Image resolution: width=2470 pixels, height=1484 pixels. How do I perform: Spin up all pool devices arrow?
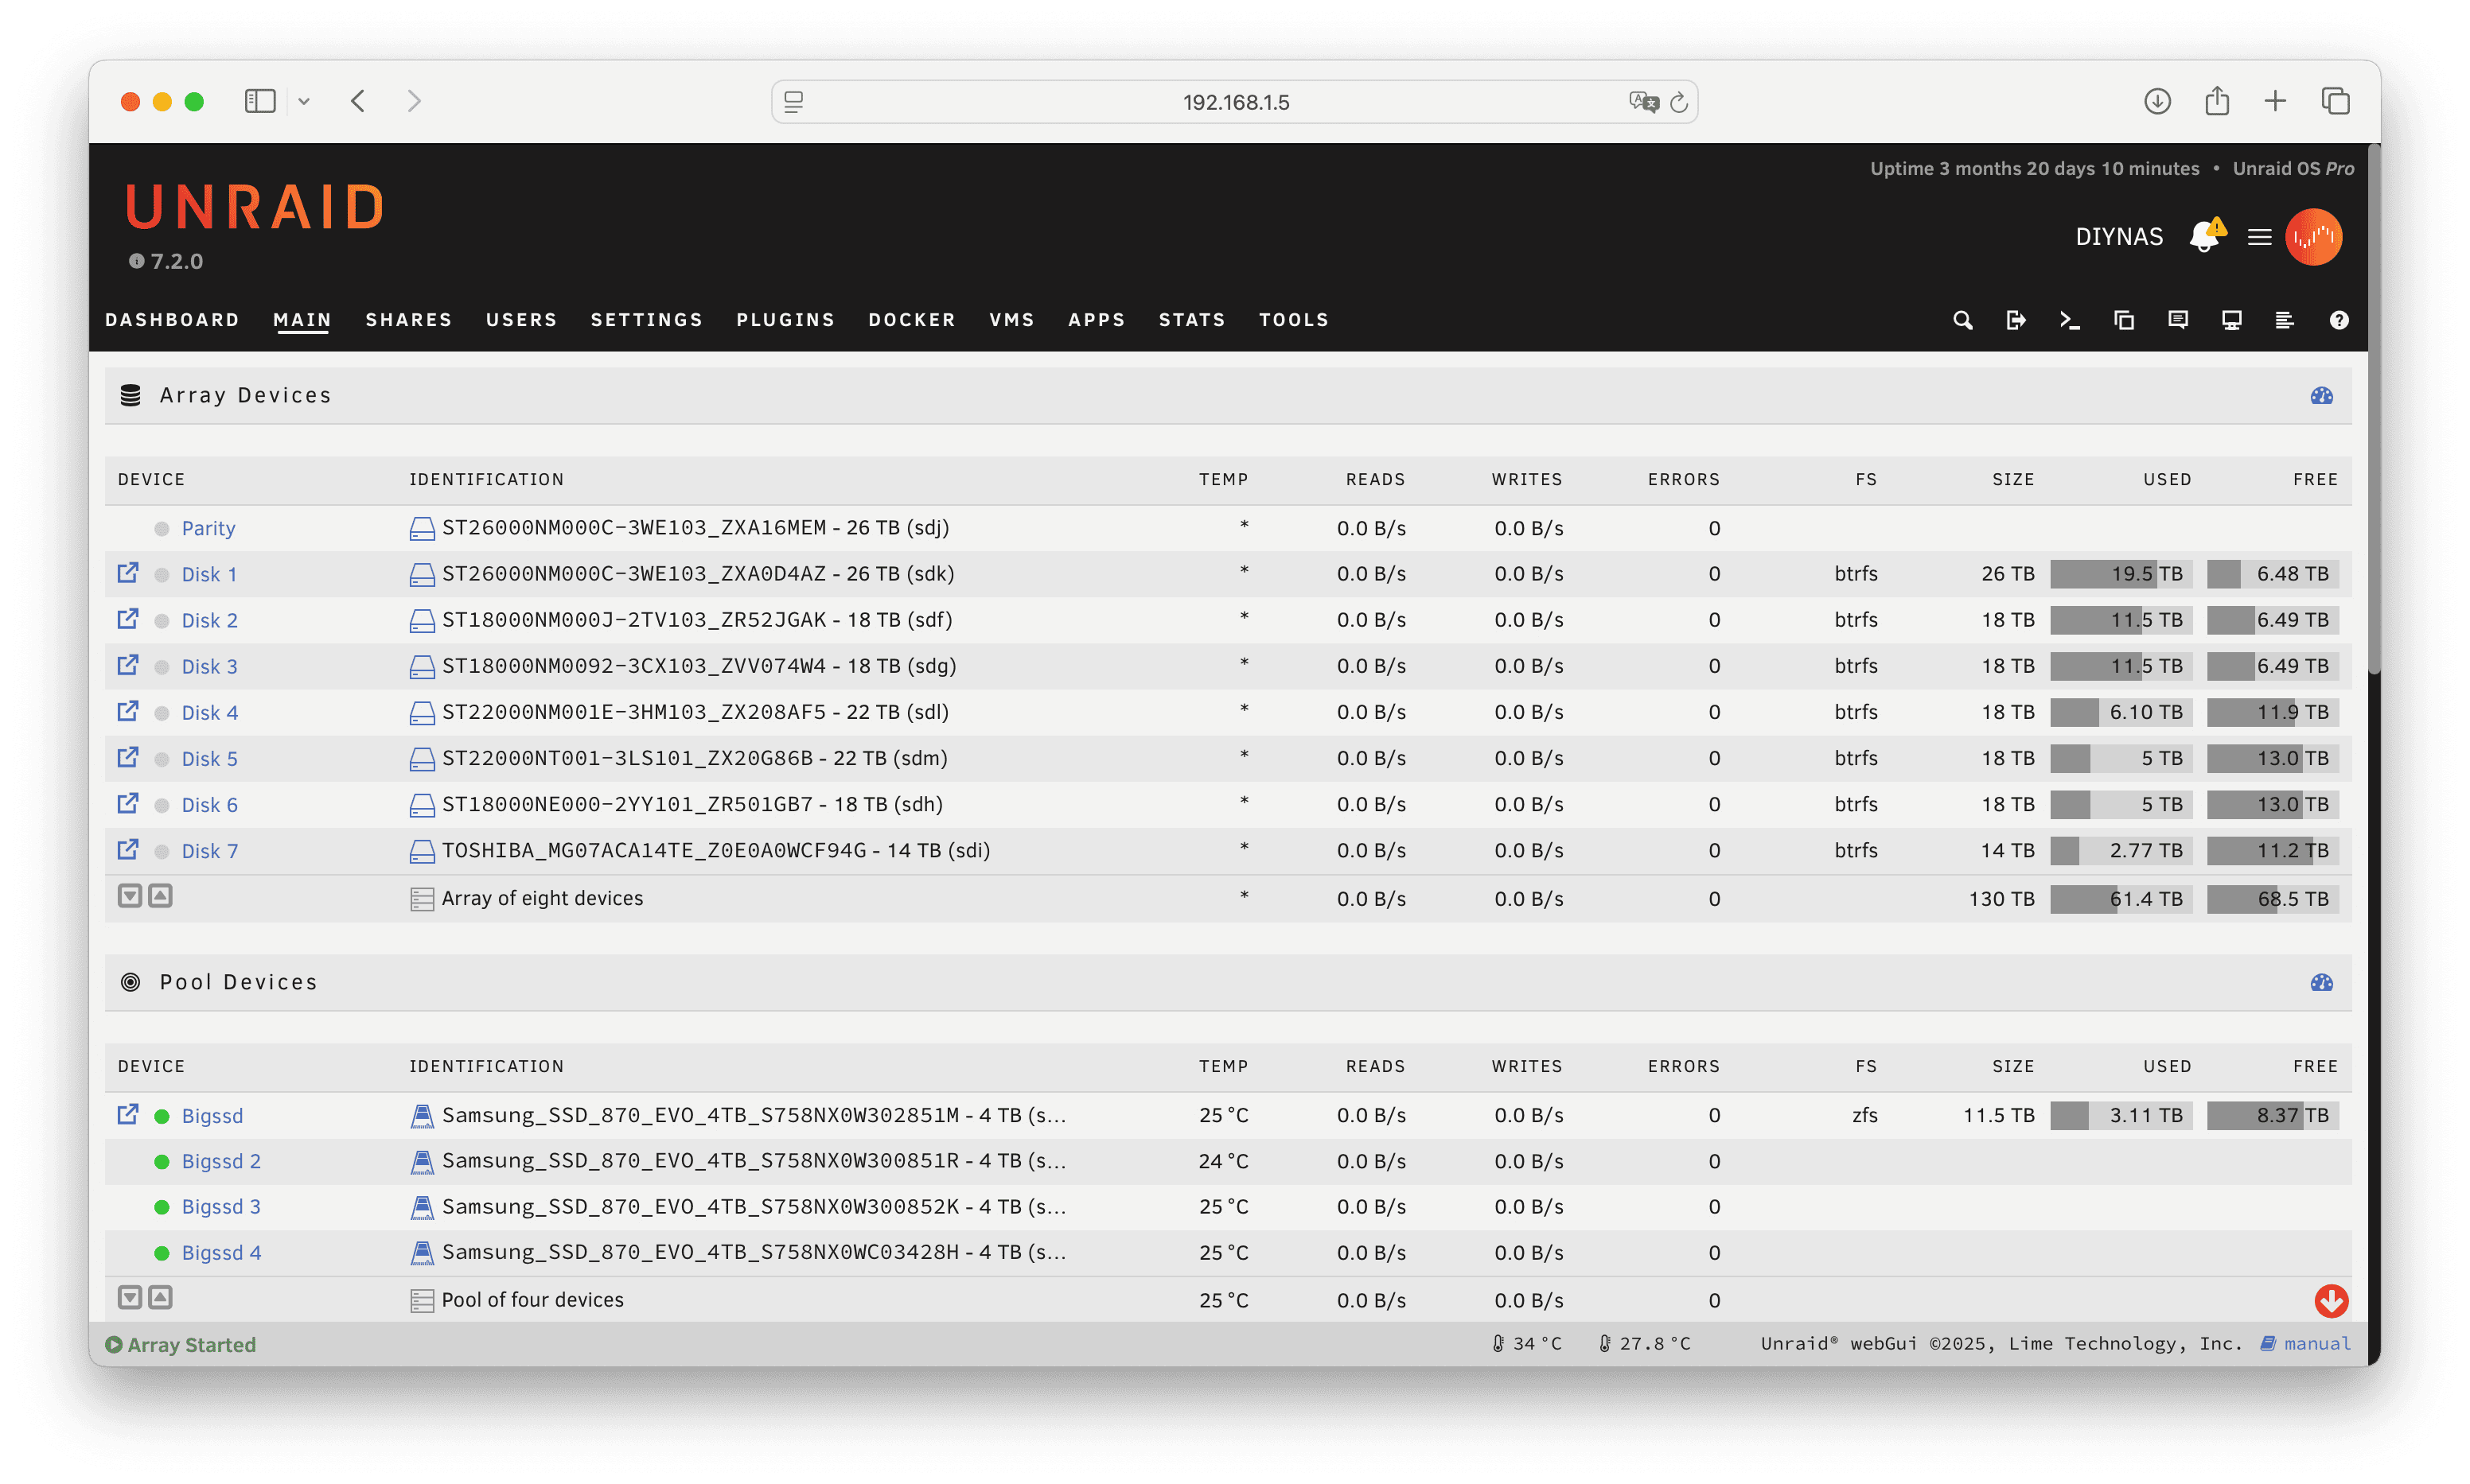pyautogui.click(x=160, y=1298)
